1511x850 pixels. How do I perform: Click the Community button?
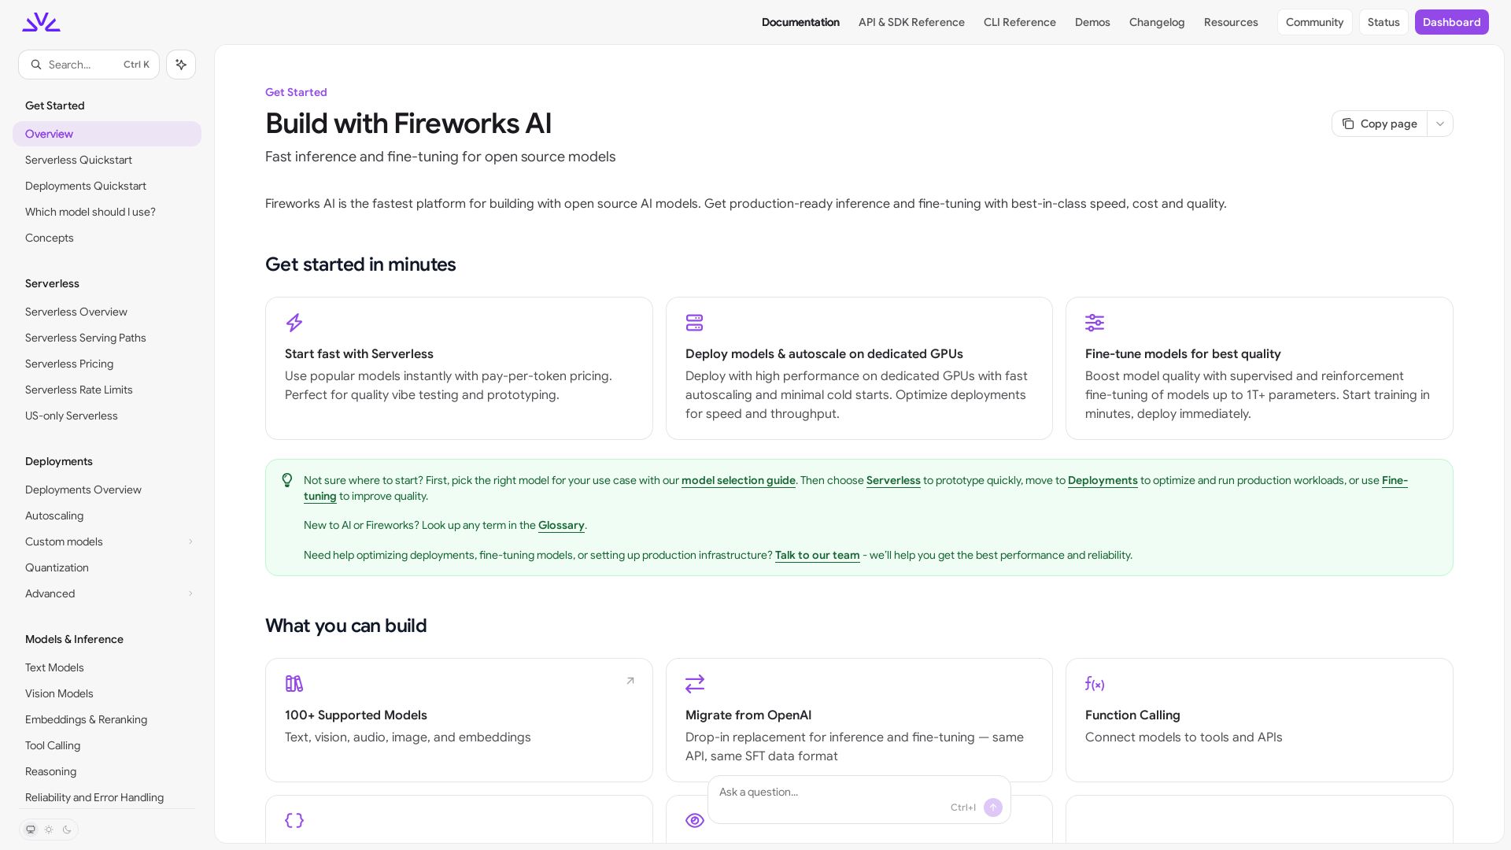click(x=1314, y=22)
